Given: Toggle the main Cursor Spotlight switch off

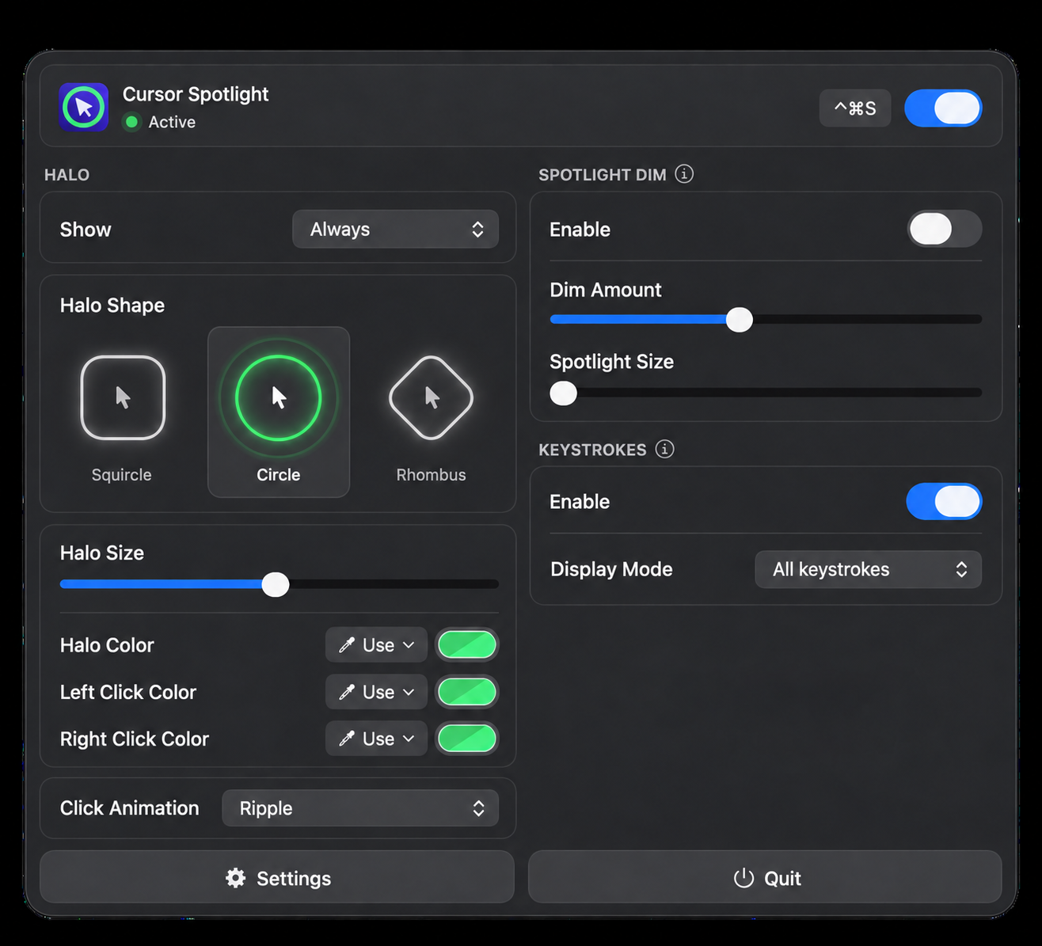Looking at the screenshot, I should pyautogui.click(x=943, y=108).
